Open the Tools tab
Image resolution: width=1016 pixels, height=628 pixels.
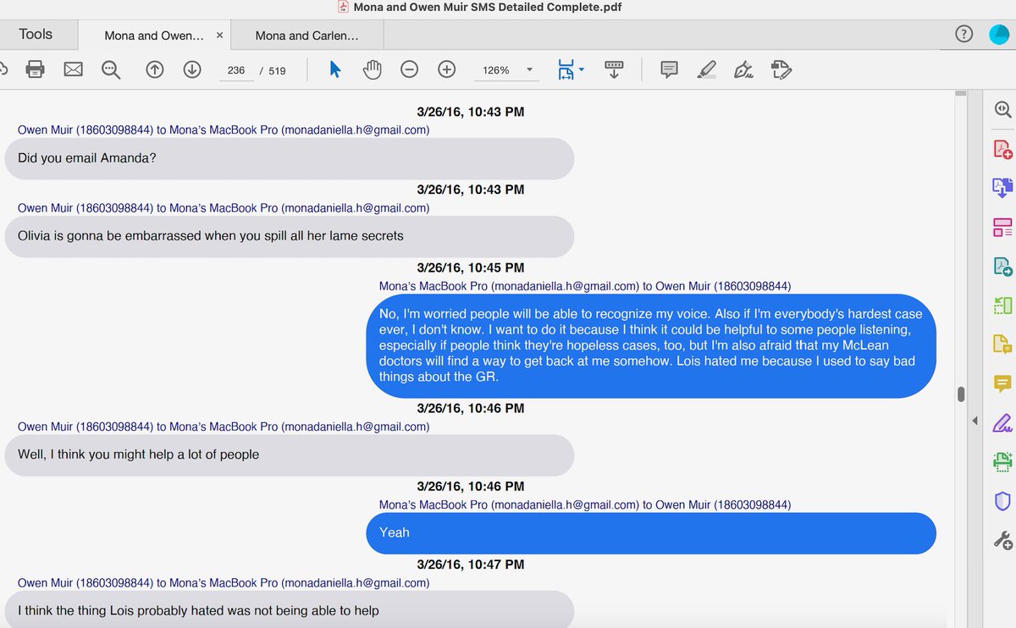click(x=36, y=35)
